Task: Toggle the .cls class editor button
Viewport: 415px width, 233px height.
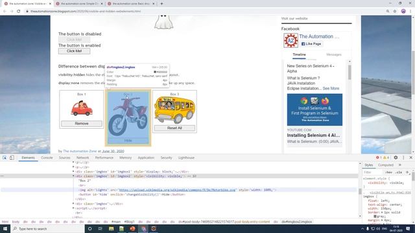Action: pyautogui.click(x=398, y=172)
